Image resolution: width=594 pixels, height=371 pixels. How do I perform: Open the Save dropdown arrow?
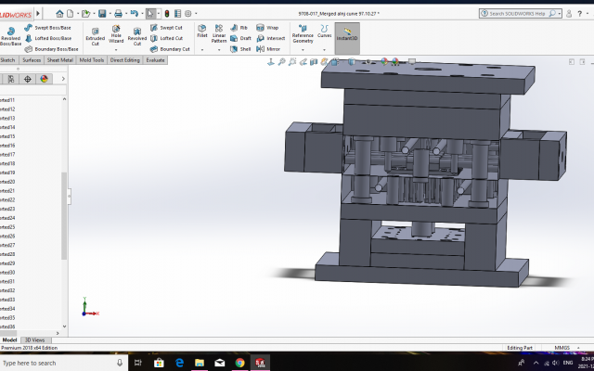click(110, 14)
